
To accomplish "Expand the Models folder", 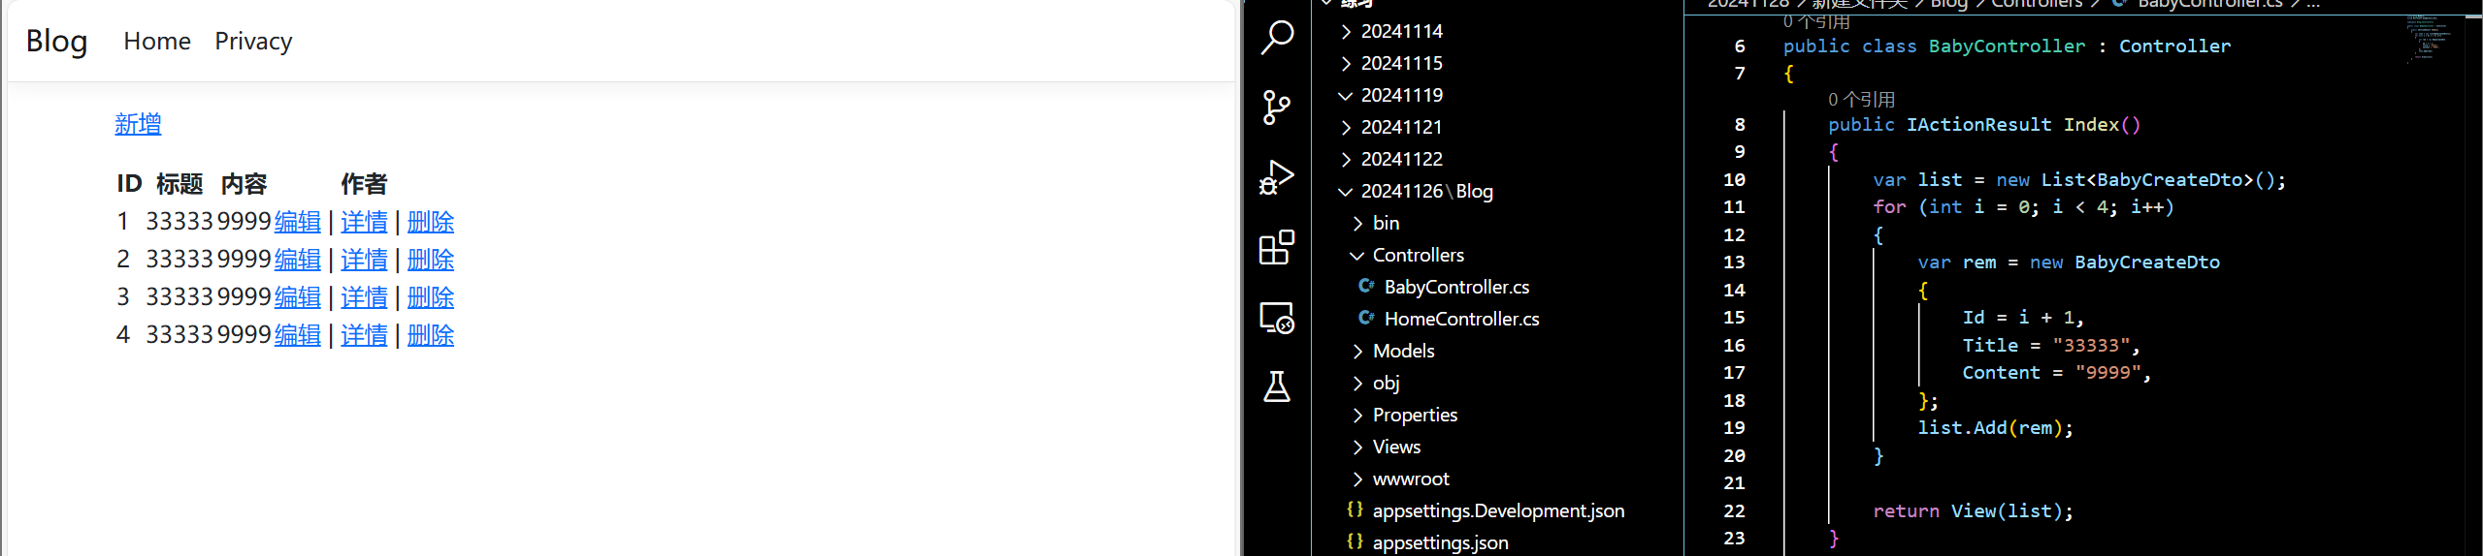I will (1403, 351).
